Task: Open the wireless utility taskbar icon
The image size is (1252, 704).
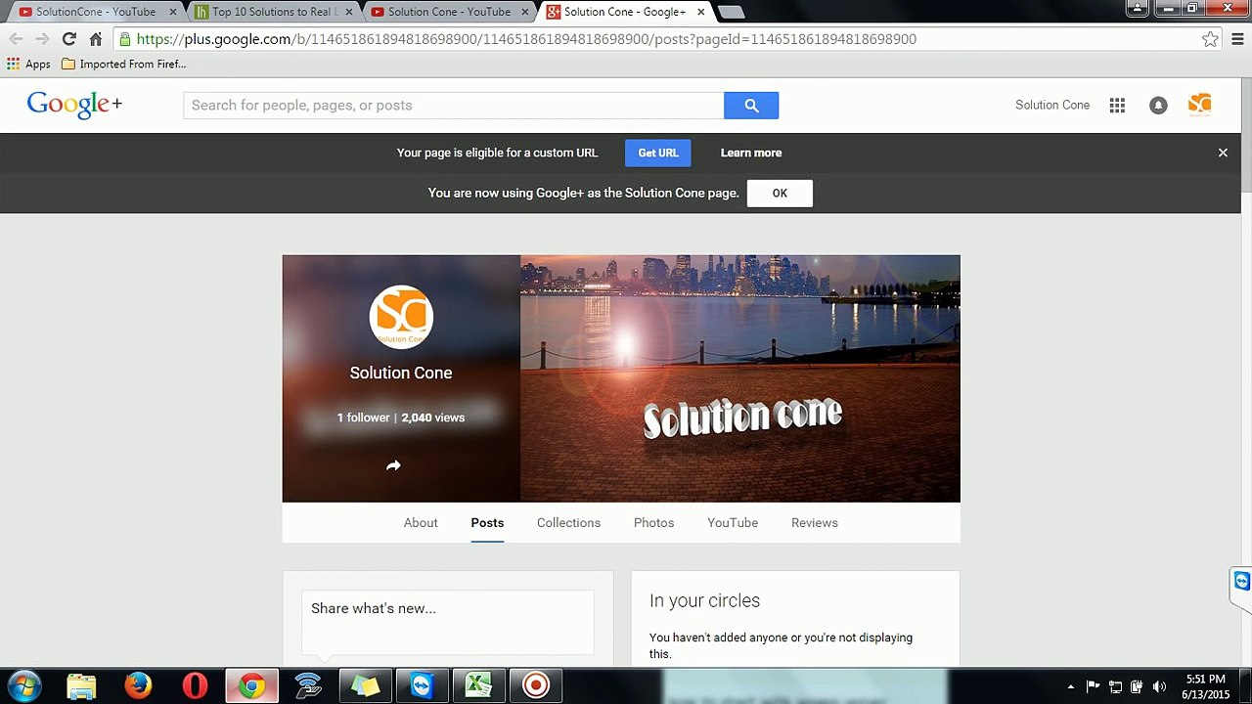Action: click(x=308, y=685)
